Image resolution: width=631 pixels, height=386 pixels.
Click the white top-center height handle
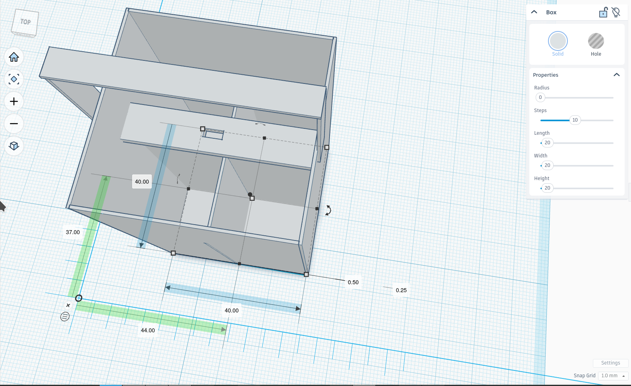[x=252, y=198]
